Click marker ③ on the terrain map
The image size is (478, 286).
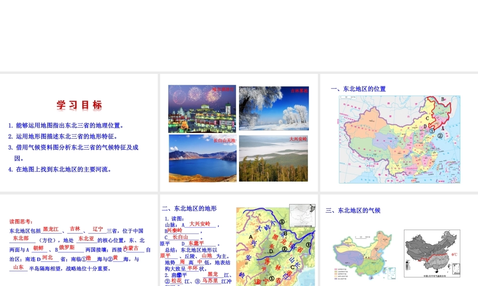[x=308, y=245]
